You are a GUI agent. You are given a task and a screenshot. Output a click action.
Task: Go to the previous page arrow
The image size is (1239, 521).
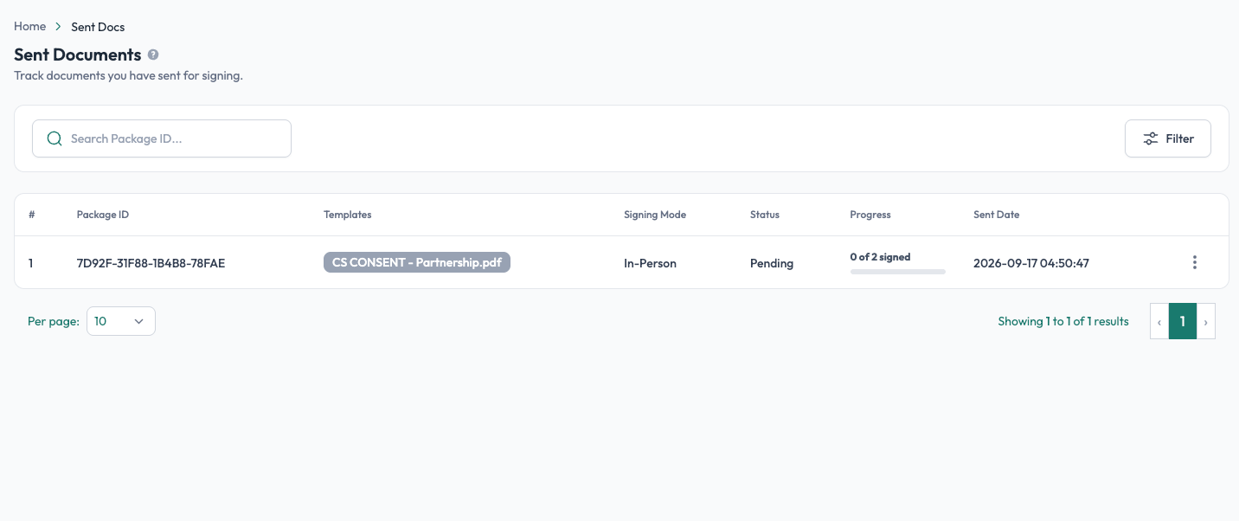1159,321
